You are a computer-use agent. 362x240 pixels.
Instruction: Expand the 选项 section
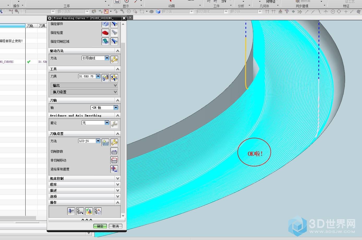coord(118,196)
